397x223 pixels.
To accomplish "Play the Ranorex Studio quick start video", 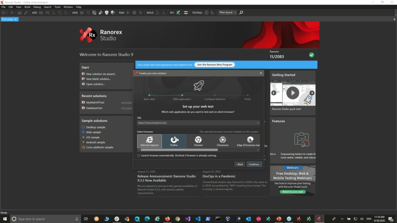I will tap(293, 93).
